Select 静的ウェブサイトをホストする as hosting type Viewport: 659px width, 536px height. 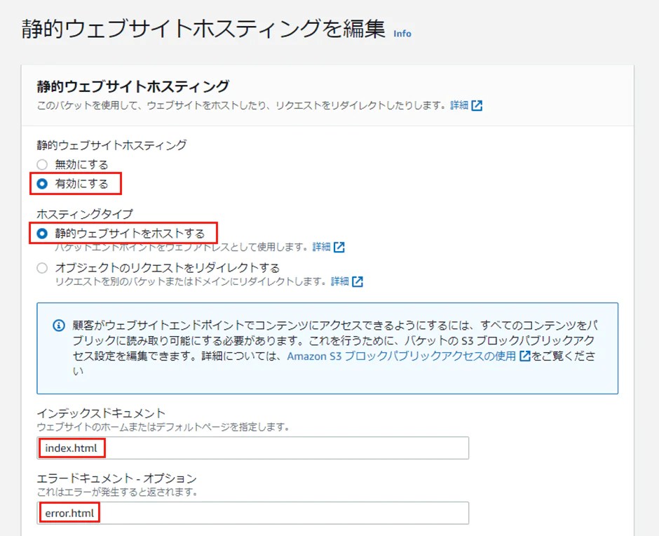(41, 232)
